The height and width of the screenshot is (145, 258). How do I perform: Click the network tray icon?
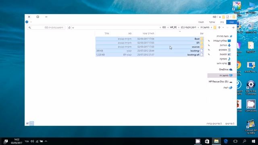[x=37, y=141]
